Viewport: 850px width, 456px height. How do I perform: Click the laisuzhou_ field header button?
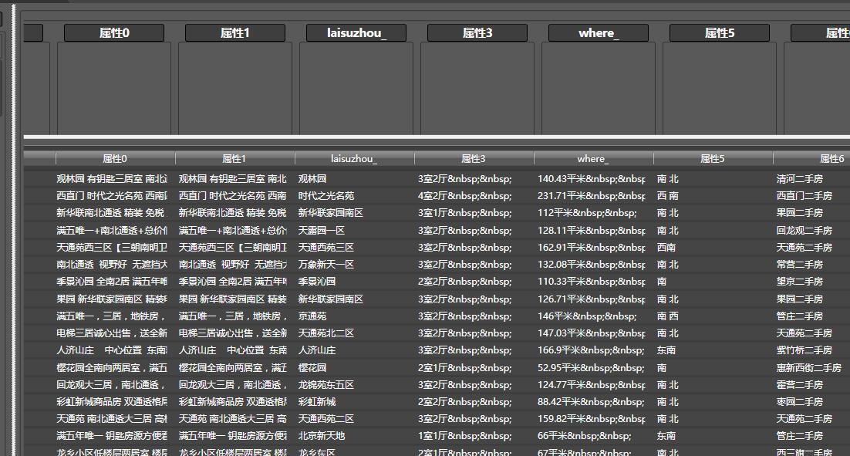coord(356,32)
